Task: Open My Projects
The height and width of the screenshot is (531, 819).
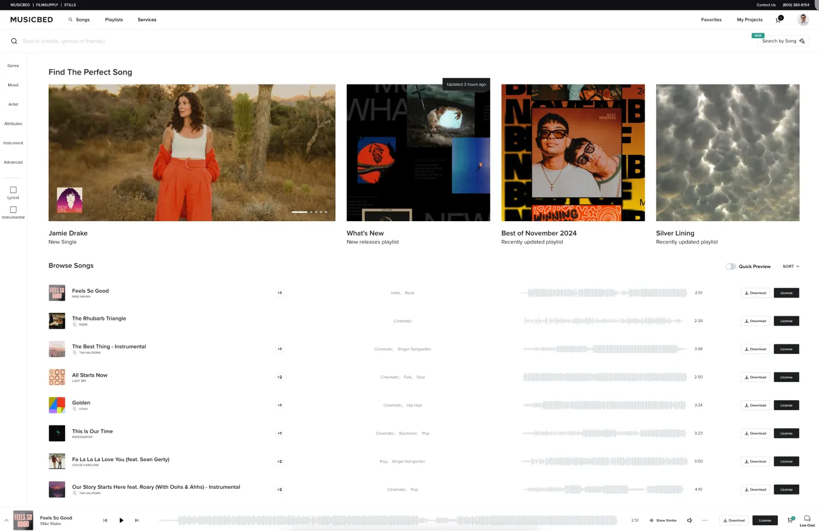Action: [x=750, y=20]
